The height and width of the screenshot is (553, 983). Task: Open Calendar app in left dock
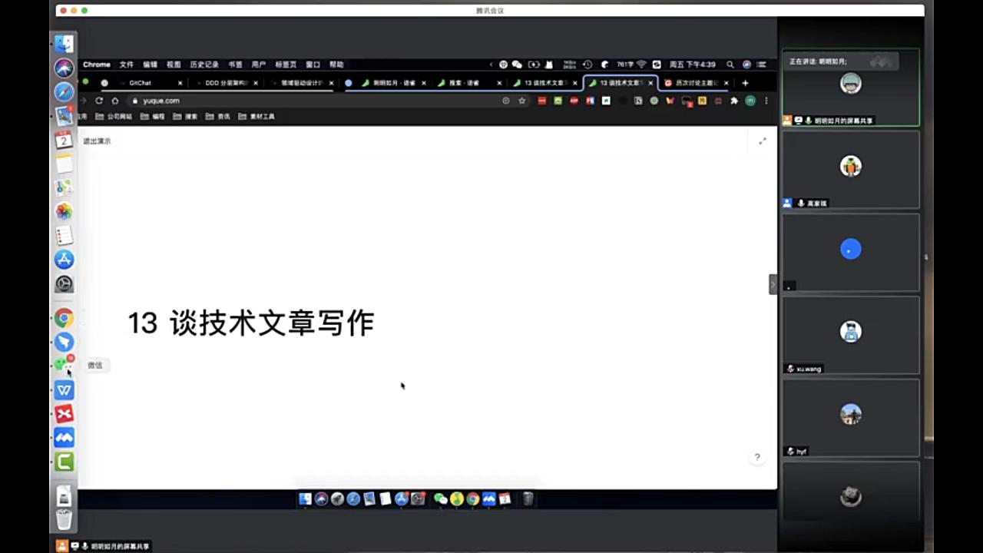[65, 141]
